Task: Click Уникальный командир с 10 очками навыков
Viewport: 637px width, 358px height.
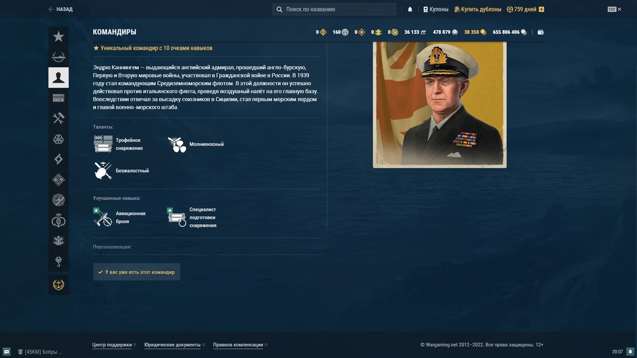Action: 153,48
